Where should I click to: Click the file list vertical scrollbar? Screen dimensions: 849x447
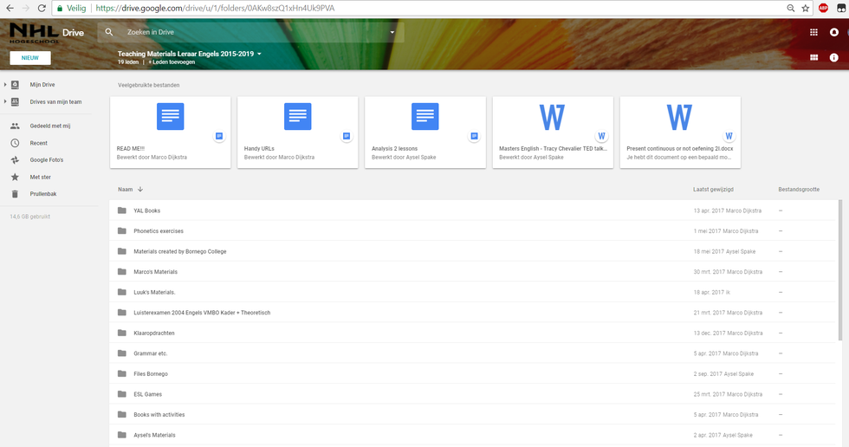(x=840, y=269)
